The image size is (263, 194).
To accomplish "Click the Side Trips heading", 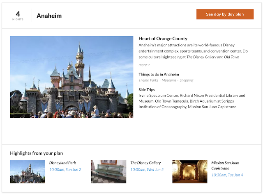I will coord(147,90).
